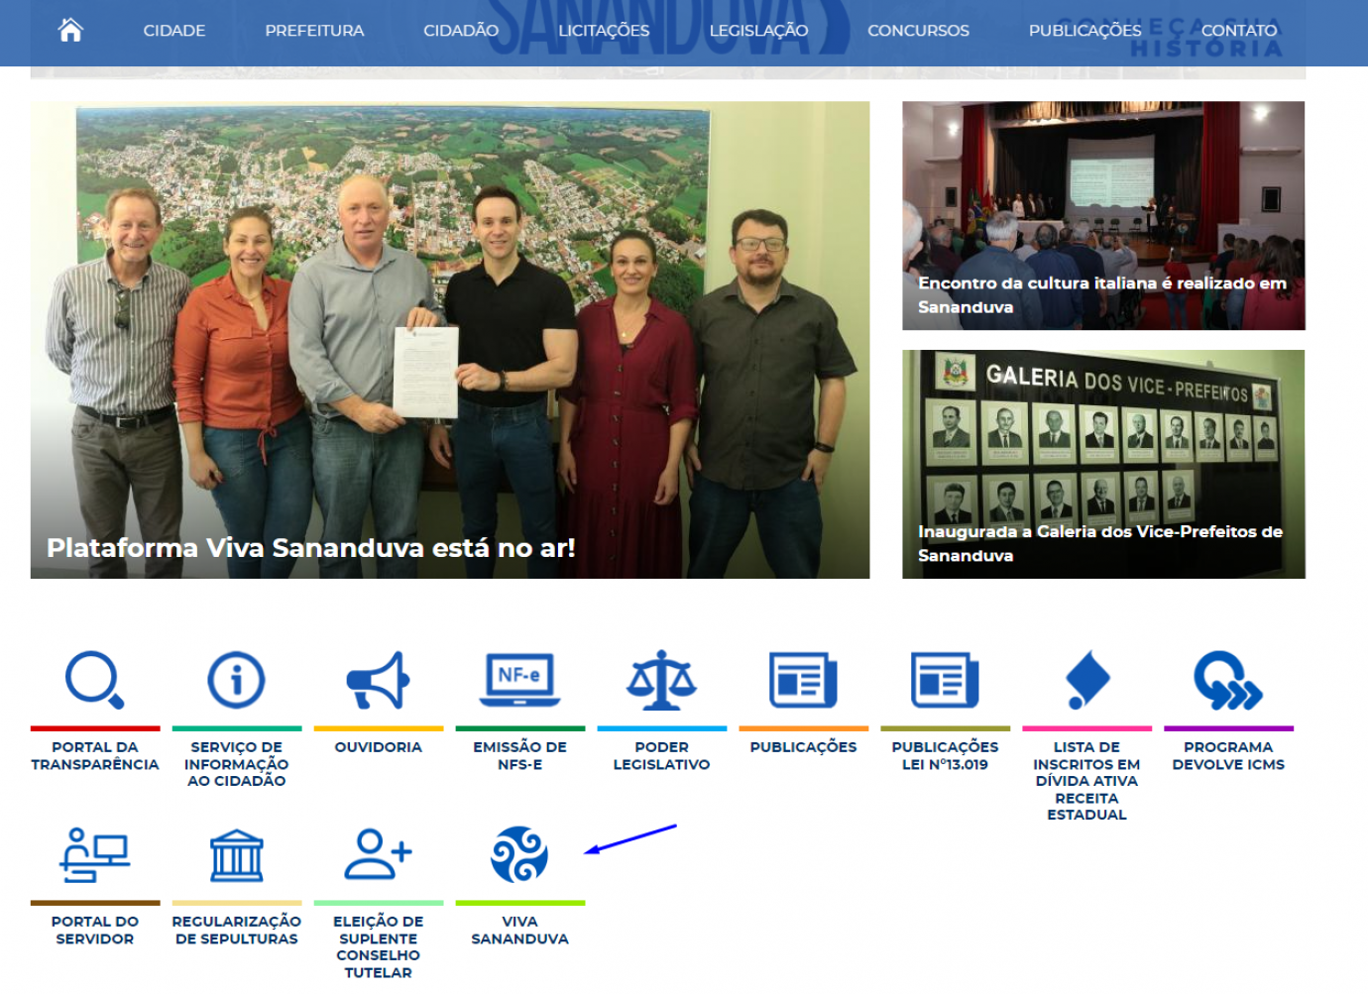Click the Portal do Servidor icon
The image size is (1368, 994).
point(94,854)
